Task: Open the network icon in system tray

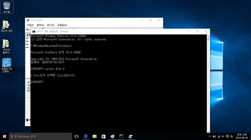Action: click(x=219, y=136)
